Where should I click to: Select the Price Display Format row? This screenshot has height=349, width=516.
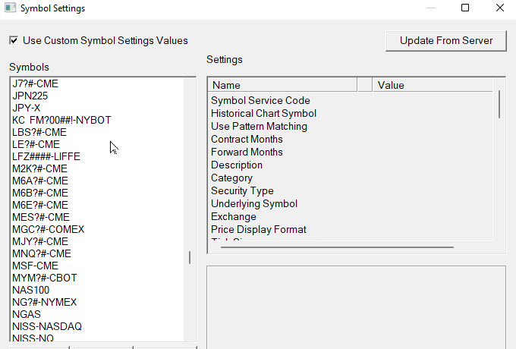pos(258,229)
